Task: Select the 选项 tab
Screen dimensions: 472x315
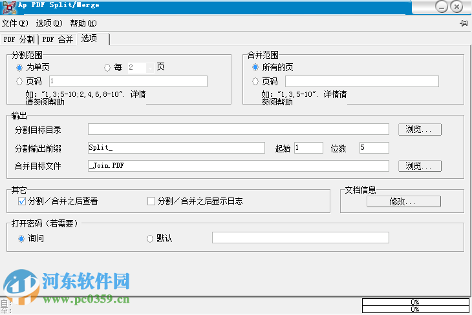Action: [x=93, y=39]
